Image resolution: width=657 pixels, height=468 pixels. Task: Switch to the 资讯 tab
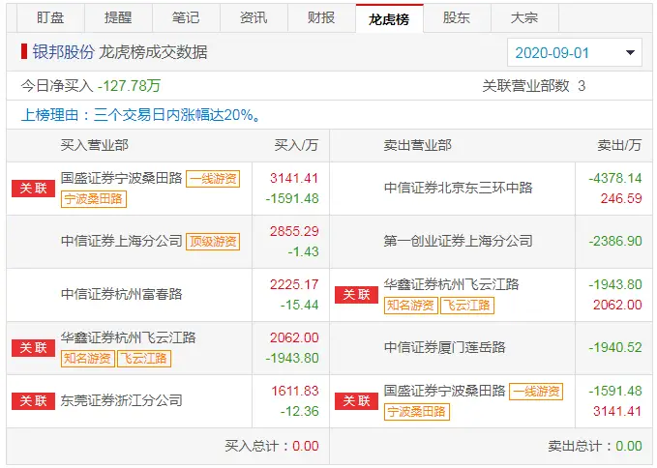tap(254, 17)
